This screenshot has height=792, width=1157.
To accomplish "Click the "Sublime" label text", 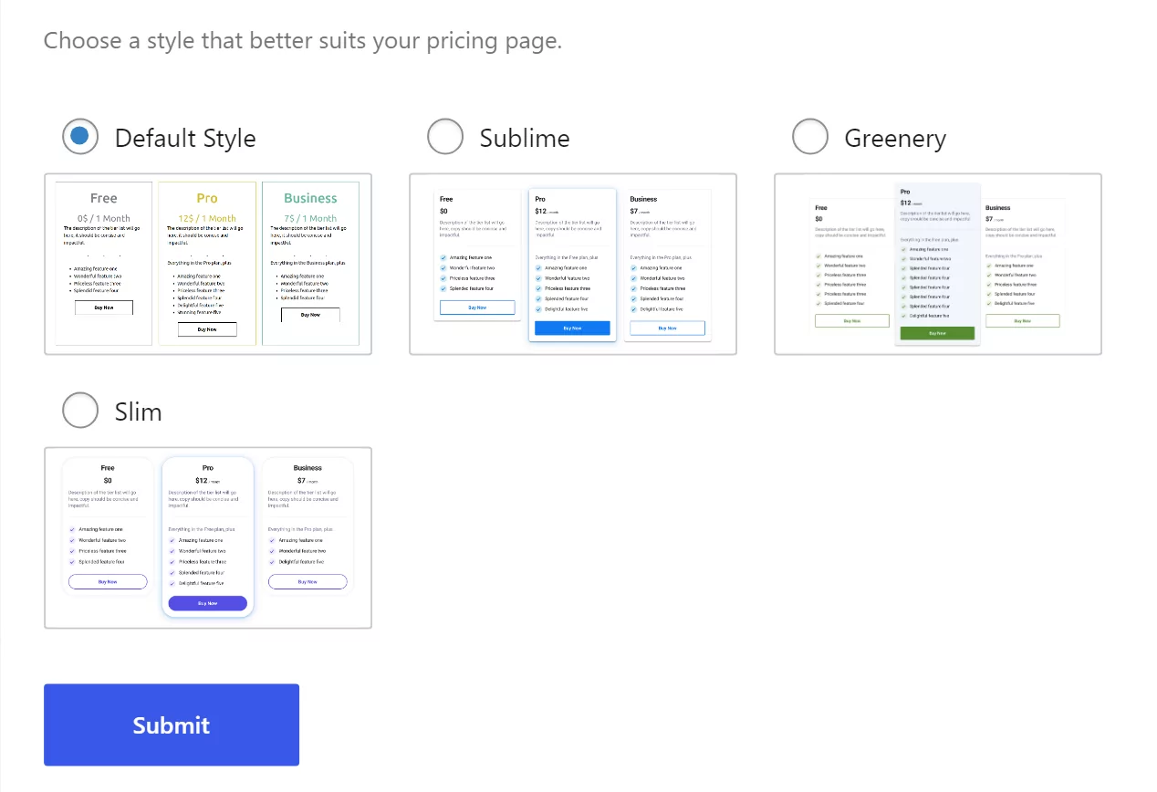I will [525, 139].
